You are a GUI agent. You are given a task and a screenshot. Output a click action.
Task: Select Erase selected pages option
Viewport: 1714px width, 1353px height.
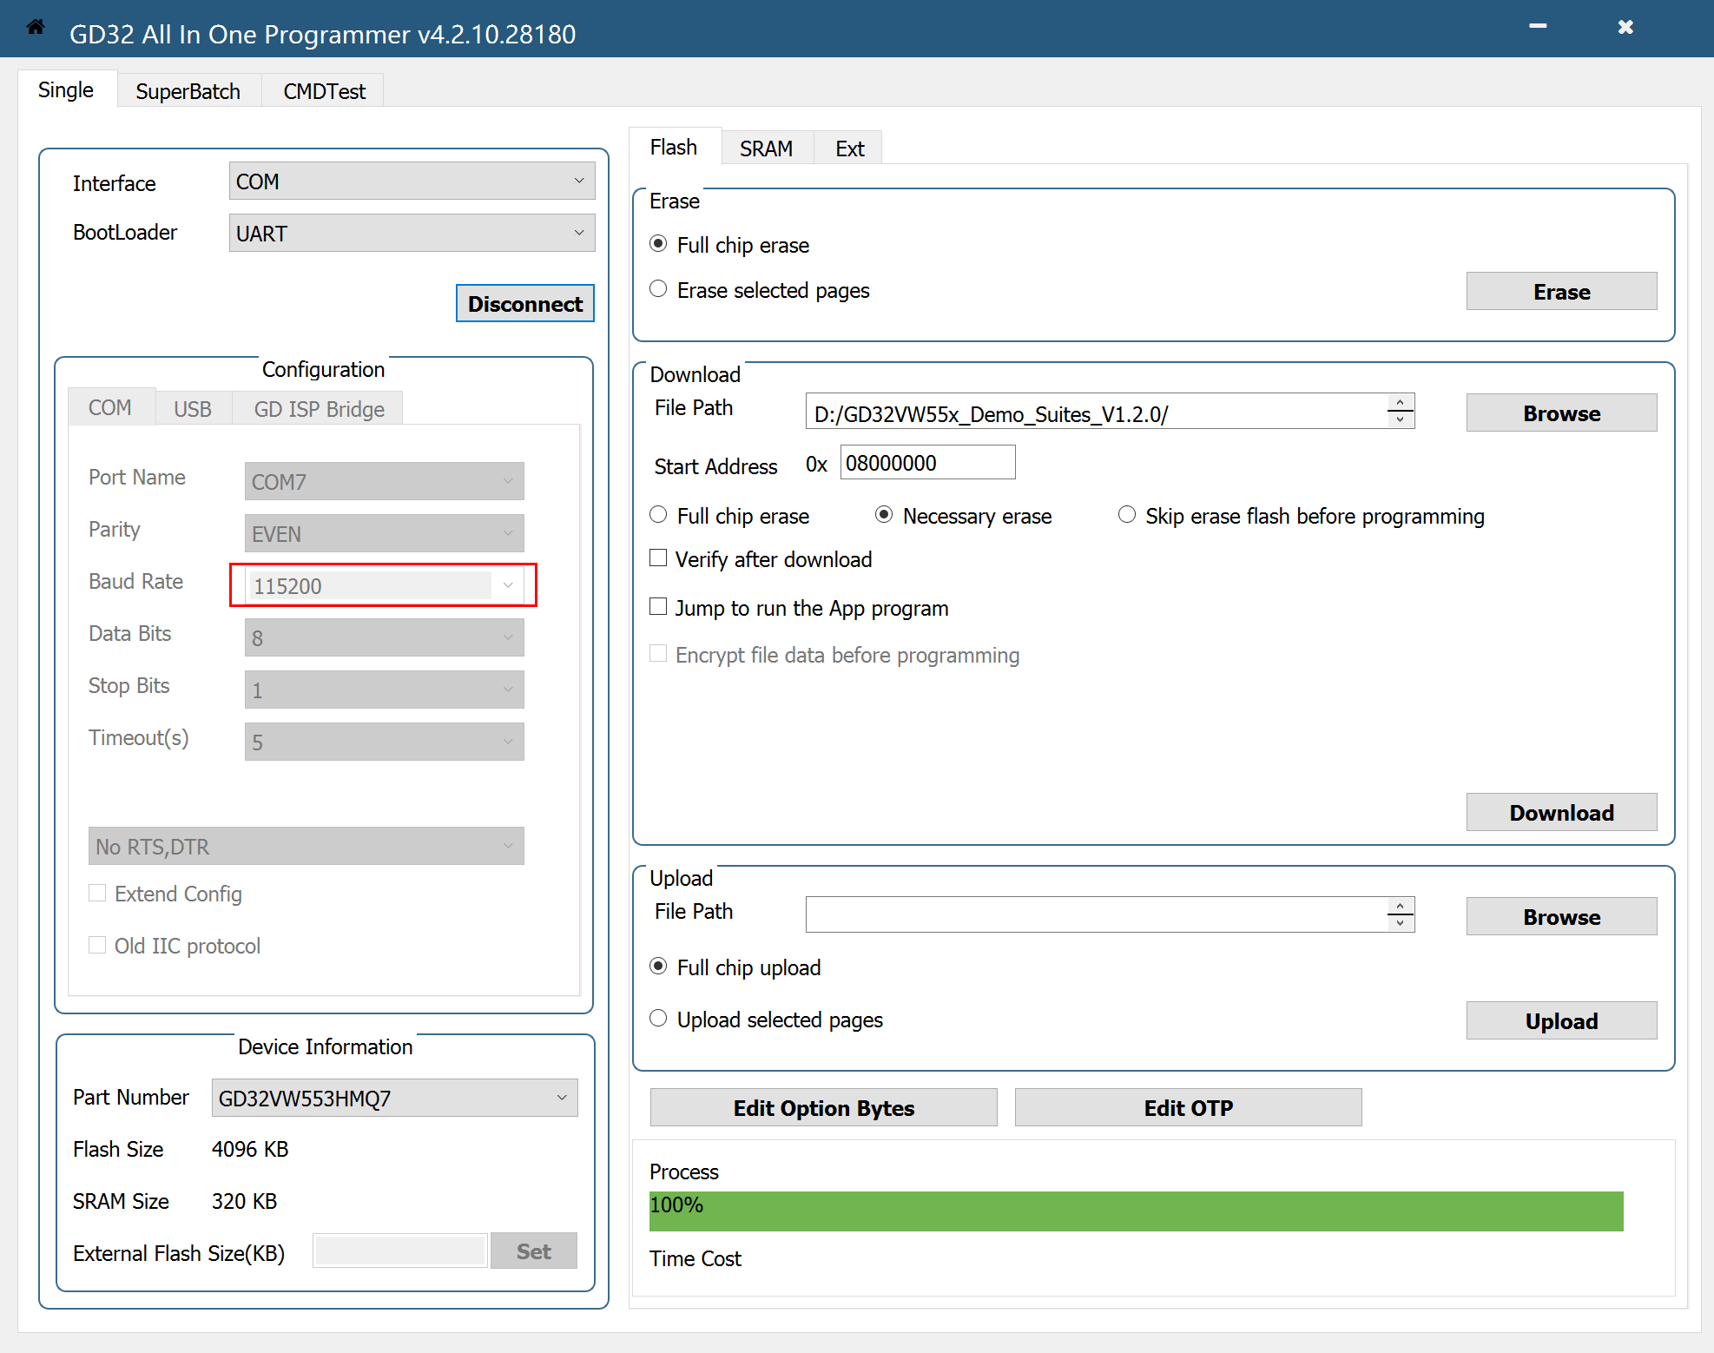tap(659, 289)
